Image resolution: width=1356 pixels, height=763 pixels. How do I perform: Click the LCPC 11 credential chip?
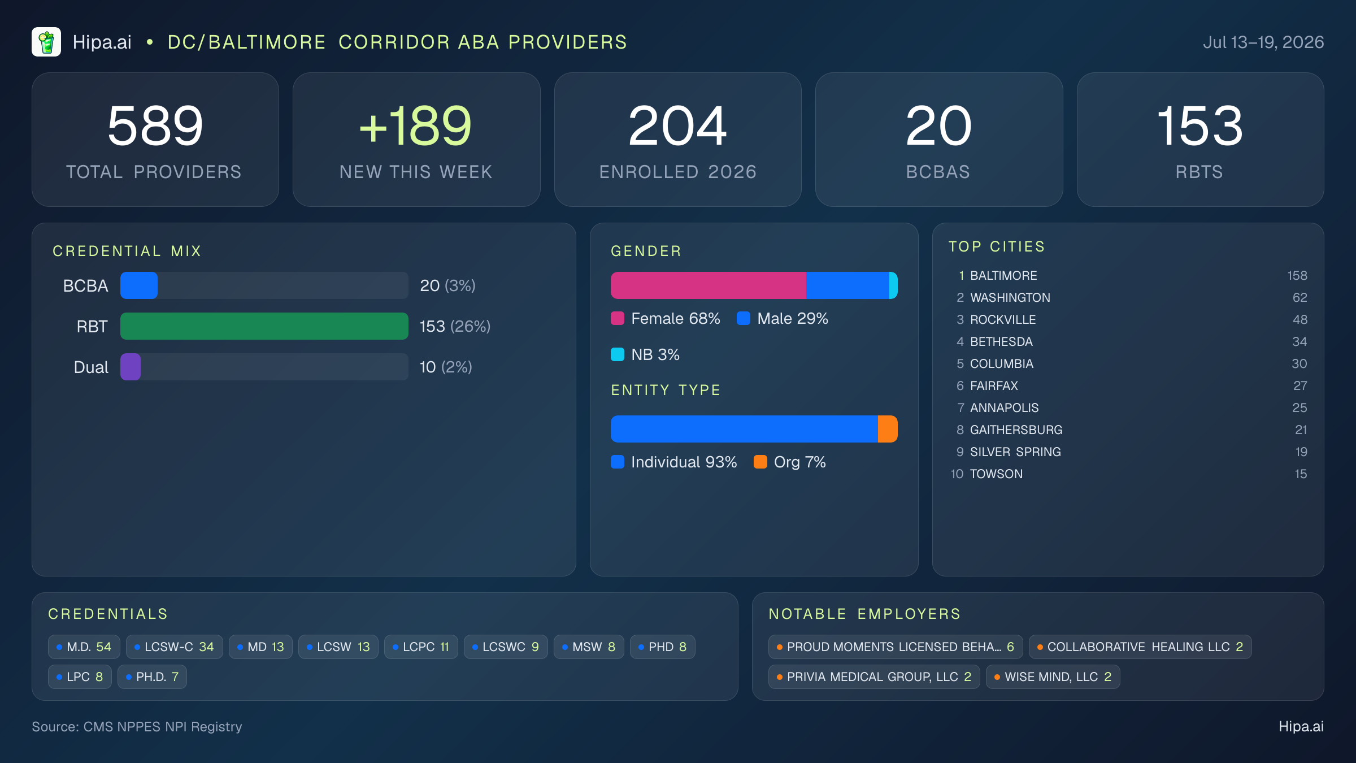pyautogui.click(x=421, y=647)
